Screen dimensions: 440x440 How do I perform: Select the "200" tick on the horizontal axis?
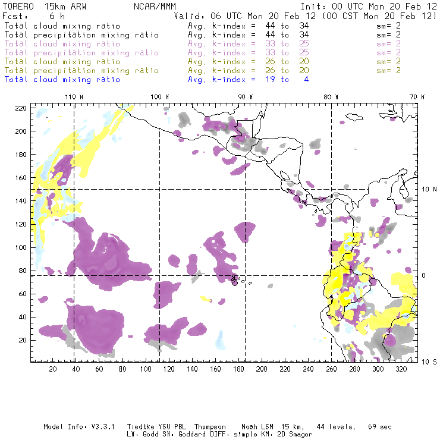click(262, 369)
